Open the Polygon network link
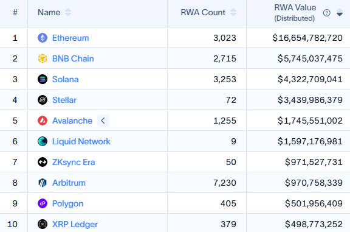Image resolution: width=350 pixels, height=232 pixels. click(67, 203)
